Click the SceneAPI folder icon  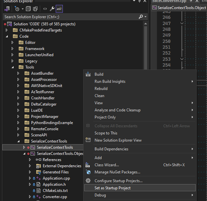click(27, 135)
